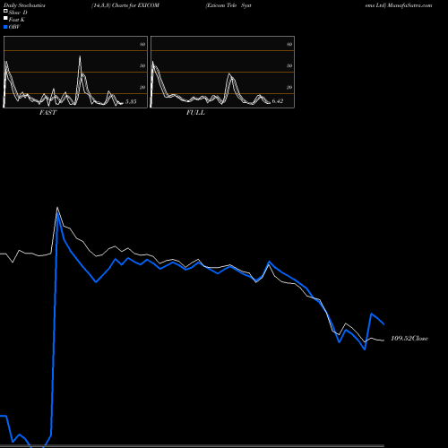This screenshot has width=448, height=448.
Task: Click the 'Charts for EXICOM' heading text
Action: click(x=135, y=5)
